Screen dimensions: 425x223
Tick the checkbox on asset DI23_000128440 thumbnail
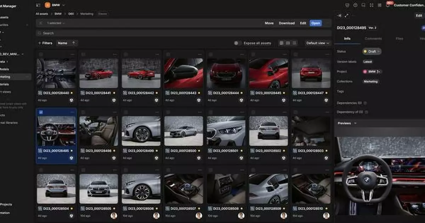[x=40, y=54]
